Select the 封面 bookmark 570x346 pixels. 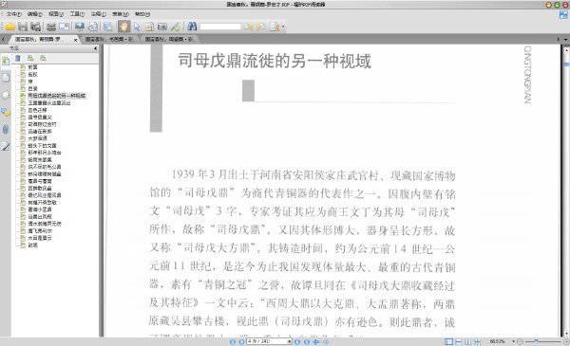(32, 67)
